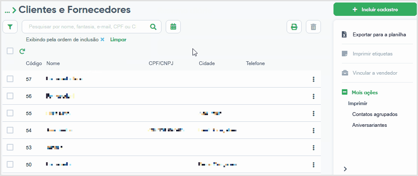Click the Limpar link
The width and height of the screenshot is (418, 176).
tap(118, 40)
